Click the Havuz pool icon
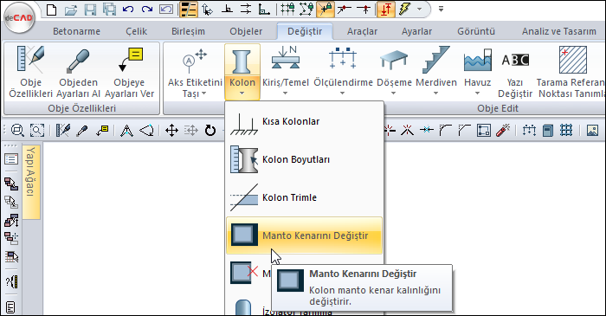The height and width of the screenshot is (316, 606). tap(477, 60)
